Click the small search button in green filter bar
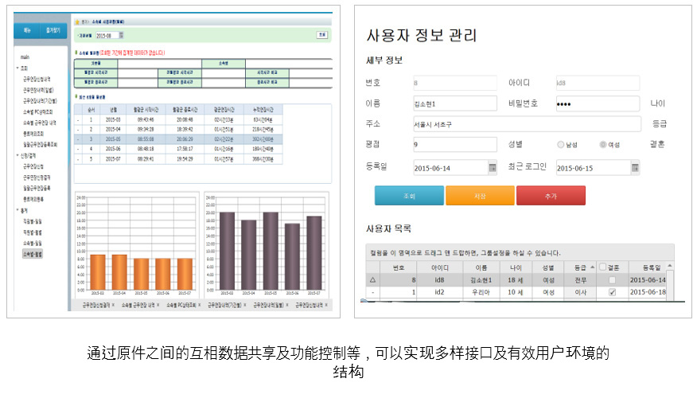The image size is (697, 398). pyautogui.click(x=321, y=35)
